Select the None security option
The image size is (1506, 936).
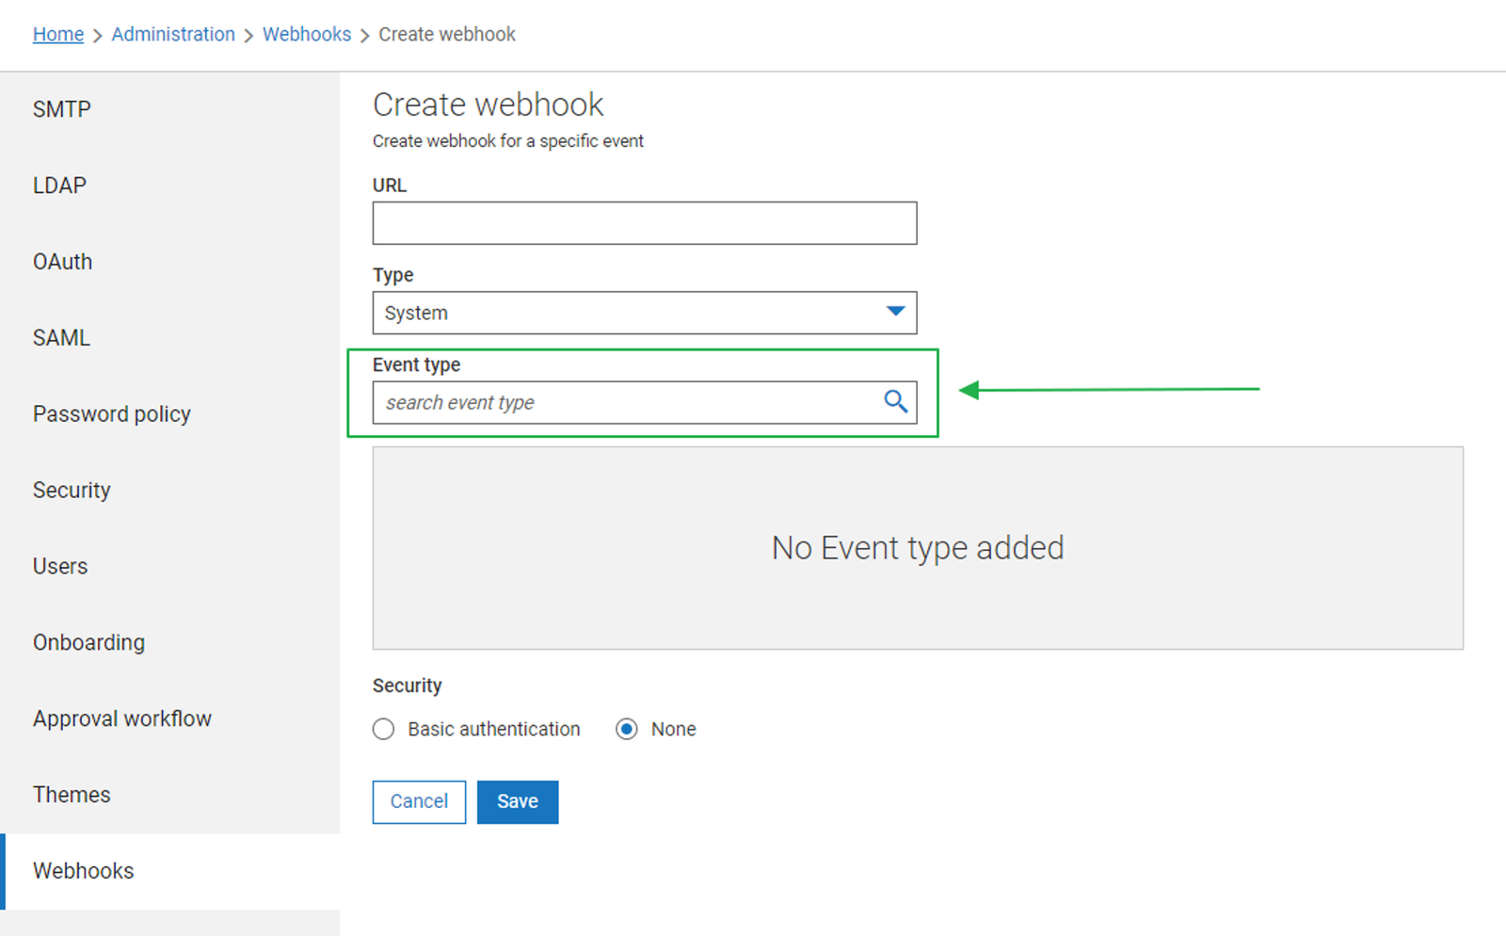627,730
